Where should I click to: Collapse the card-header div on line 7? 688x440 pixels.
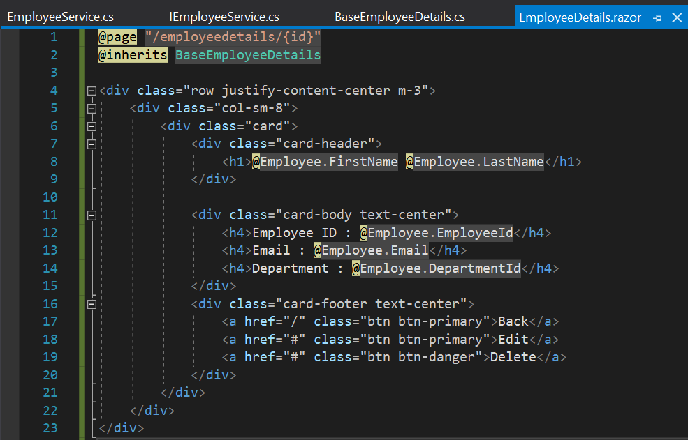click(x=92, y=144)
